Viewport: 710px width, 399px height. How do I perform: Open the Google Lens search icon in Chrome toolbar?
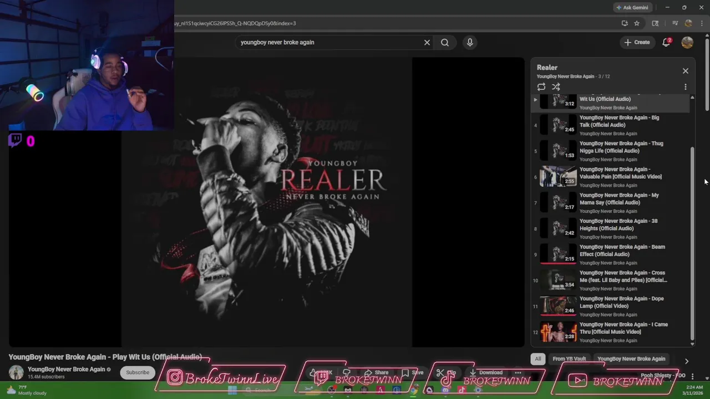click(x=655, y=23)
